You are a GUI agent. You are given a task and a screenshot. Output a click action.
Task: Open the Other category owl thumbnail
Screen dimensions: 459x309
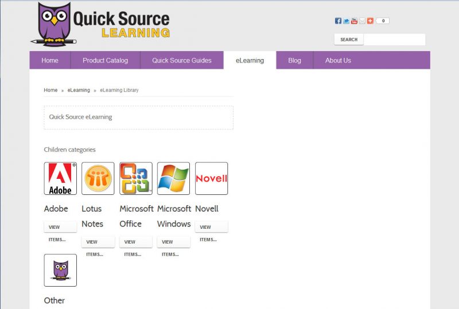click(x=60, y=270)
